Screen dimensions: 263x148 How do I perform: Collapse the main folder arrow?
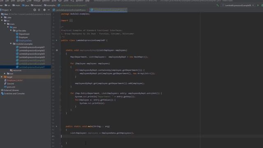coord(5,24)
